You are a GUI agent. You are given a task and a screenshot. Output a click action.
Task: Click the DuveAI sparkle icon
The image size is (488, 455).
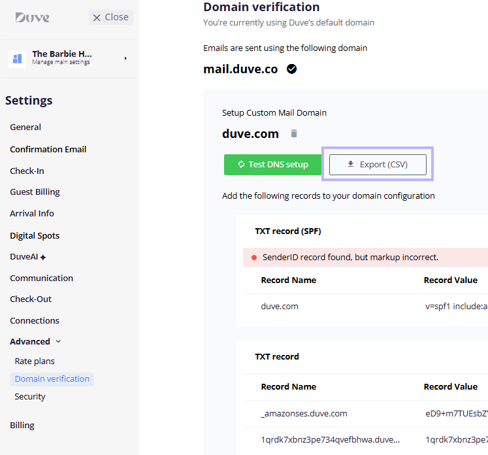[43, 257]
